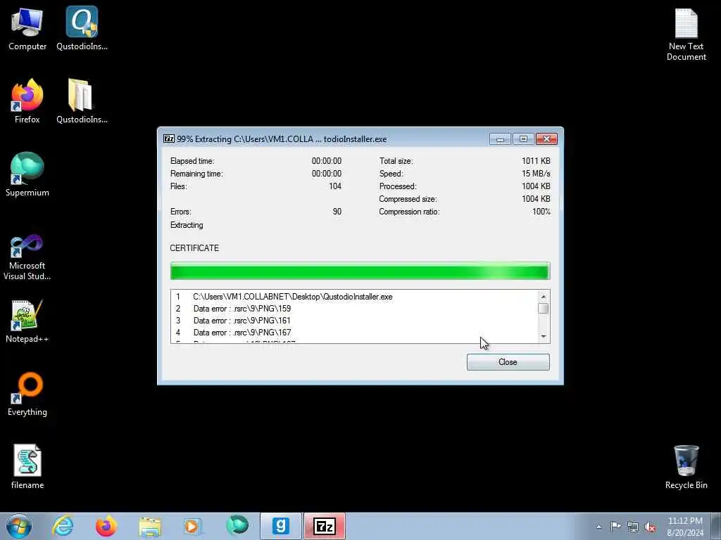The image size is (721, 540).
Task: Select the Microsoft Visual Studio desktop shortcut
Action: (27, 257)
